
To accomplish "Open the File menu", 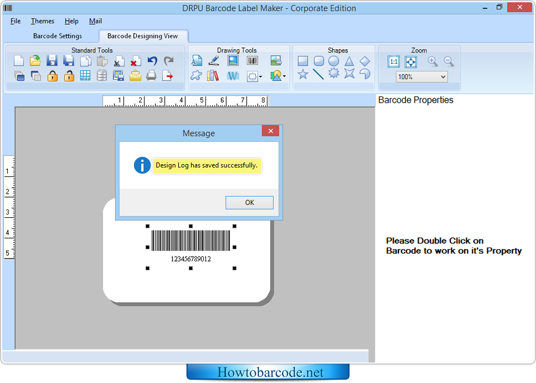I will click(x=16, y=21).
